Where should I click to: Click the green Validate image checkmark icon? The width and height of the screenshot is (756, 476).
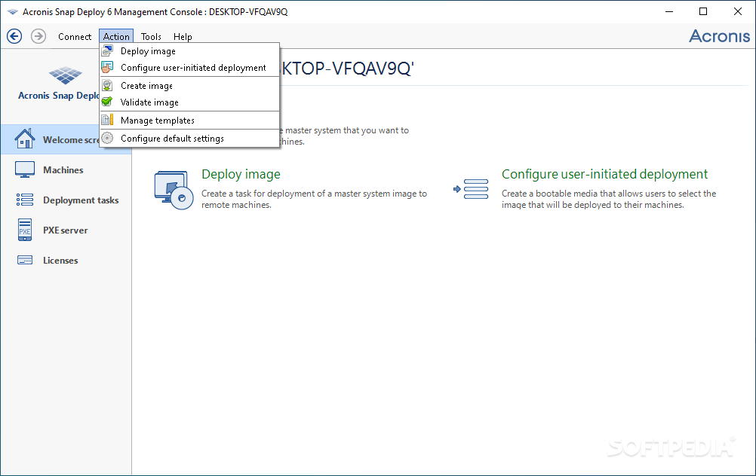click(x=107, y=102)
